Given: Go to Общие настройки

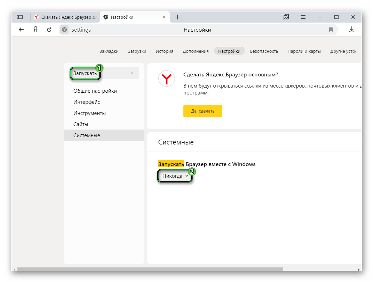Looking at the screenshot, I should click(x=95, y=91).
